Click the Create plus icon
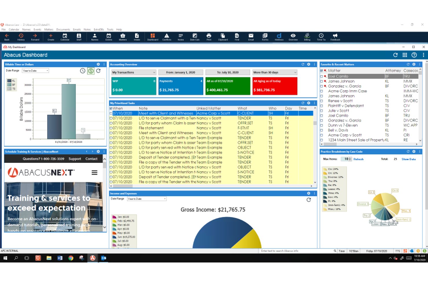Viewport: 428px width, 285px height. [x=51, y=37]
